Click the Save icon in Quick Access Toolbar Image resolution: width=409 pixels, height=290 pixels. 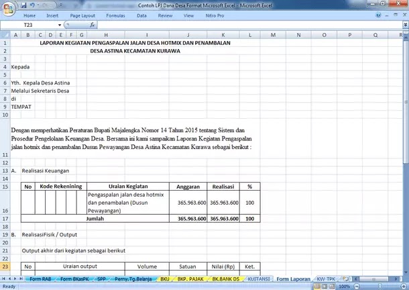click(23, 5)
